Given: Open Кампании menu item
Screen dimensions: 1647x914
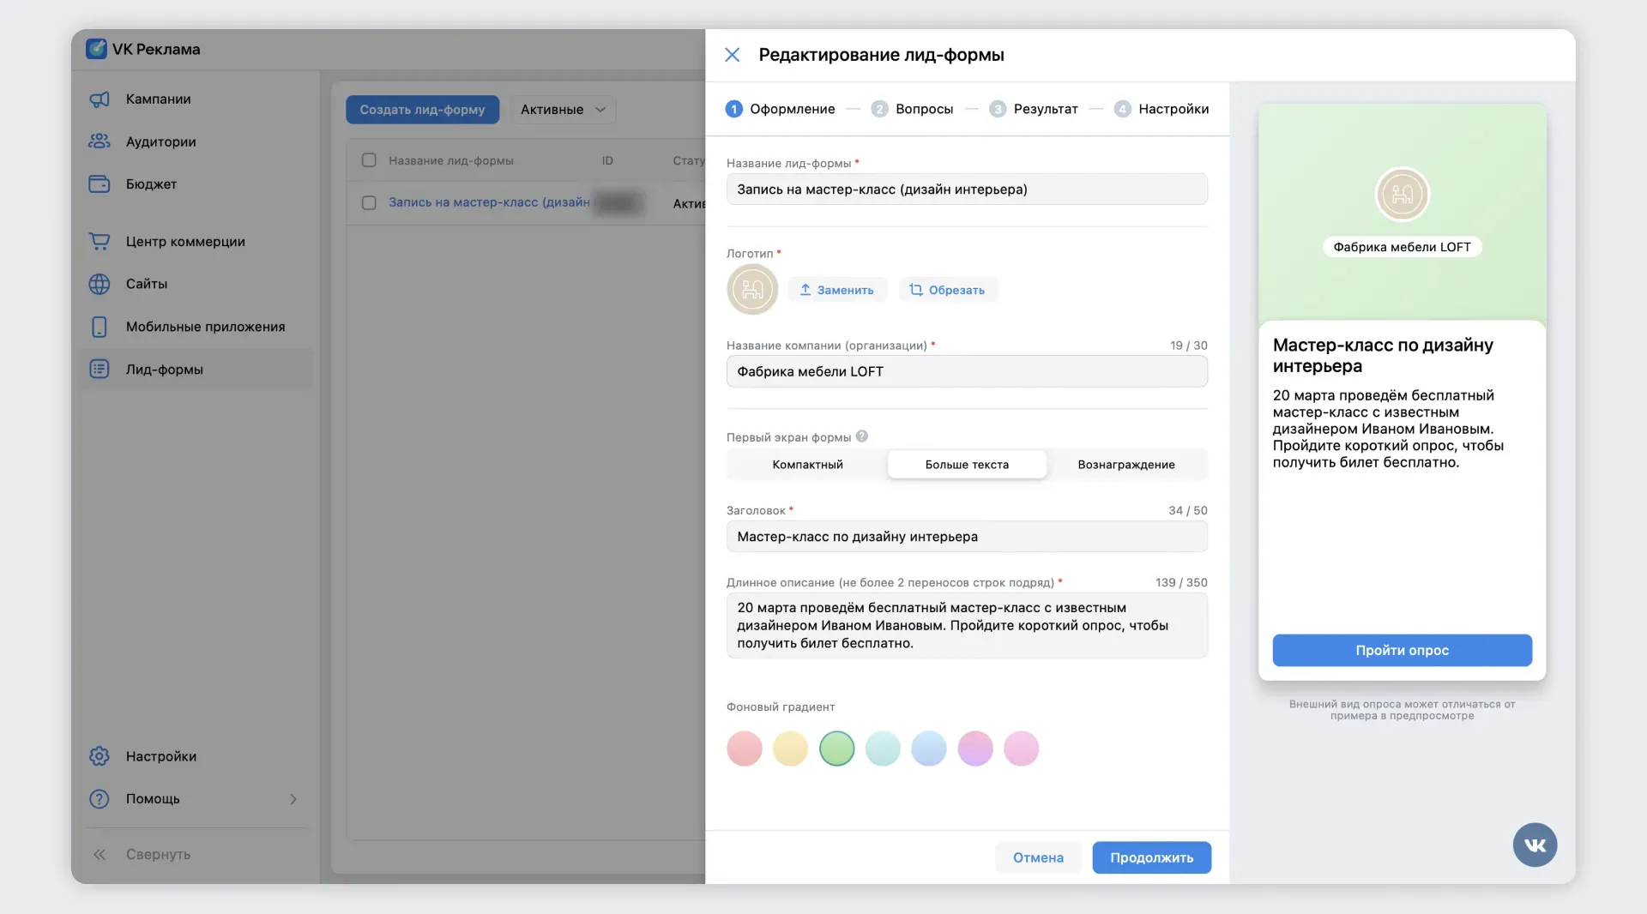Looking at the screenshot, I should click(x=196, y=99).
